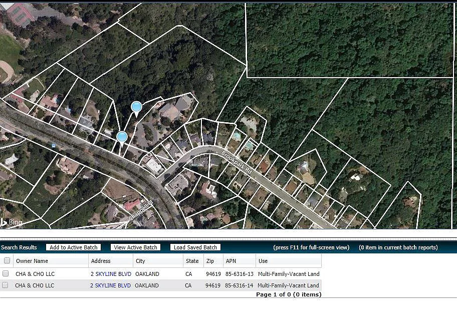
Task: Click the Bing logo on the map
Action: tap(12, 222)
